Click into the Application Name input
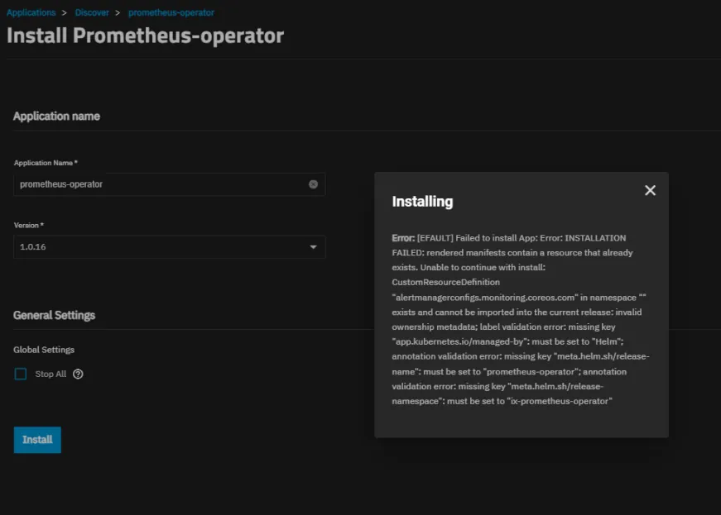This screenshot has width=721, height=515. point(149,184)
